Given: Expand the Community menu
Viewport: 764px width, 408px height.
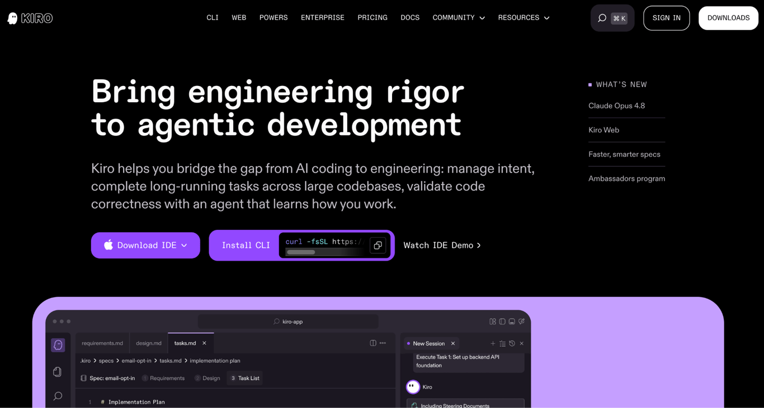Looking at the screenshot, I should [x=459, y=18].
